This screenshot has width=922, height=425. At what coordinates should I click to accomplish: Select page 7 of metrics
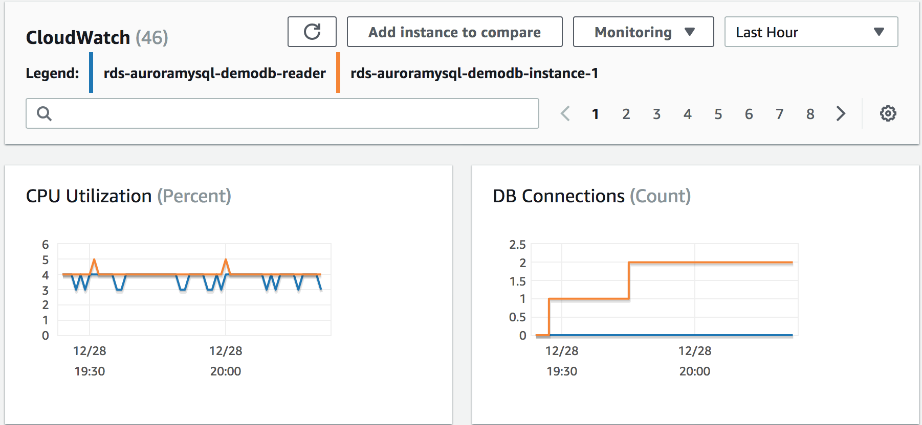tap(779, 114)
